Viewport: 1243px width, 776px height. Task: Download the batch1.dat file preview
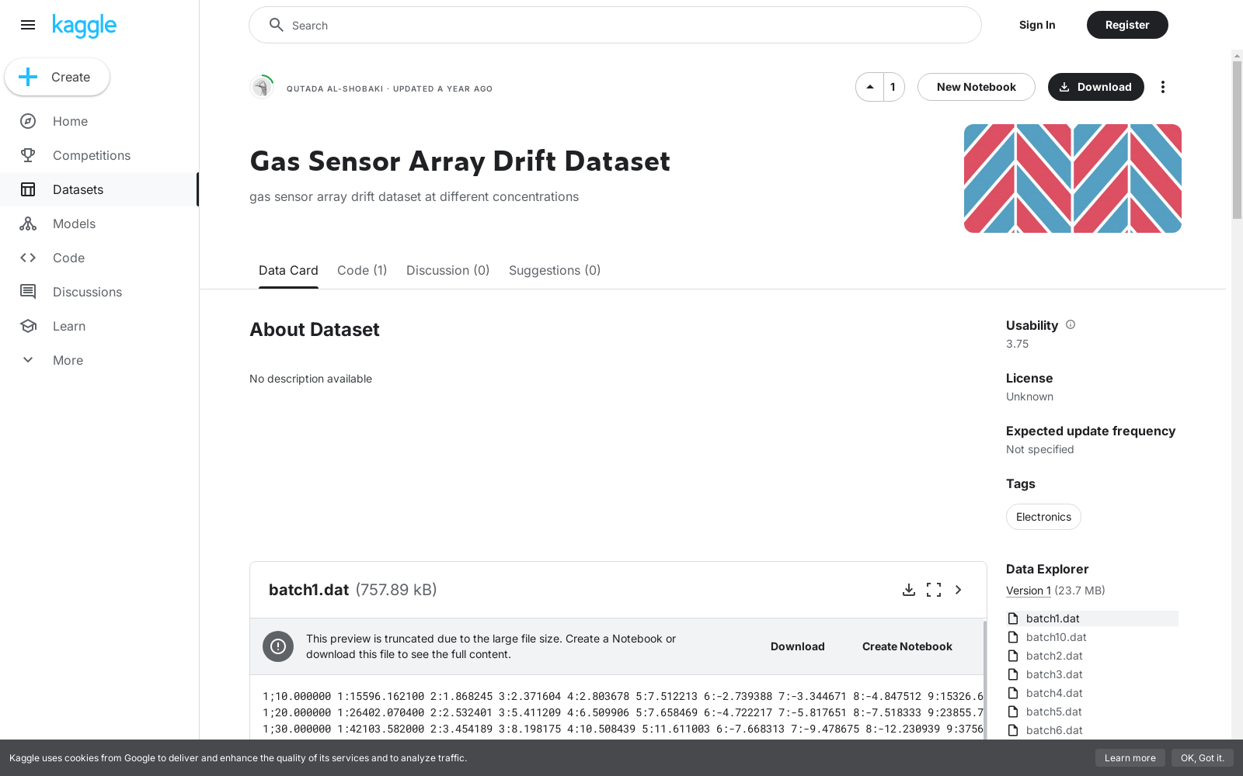pyautogui.click(x=909, y=590)
